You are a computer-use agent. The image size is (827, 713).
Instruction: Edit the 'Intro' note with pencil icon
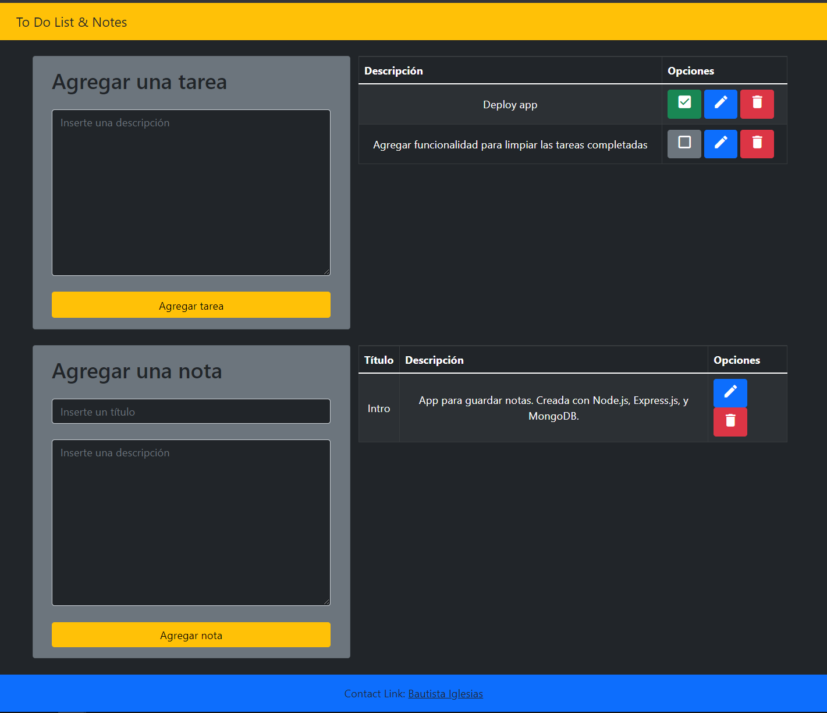click(x=730, y=393)
